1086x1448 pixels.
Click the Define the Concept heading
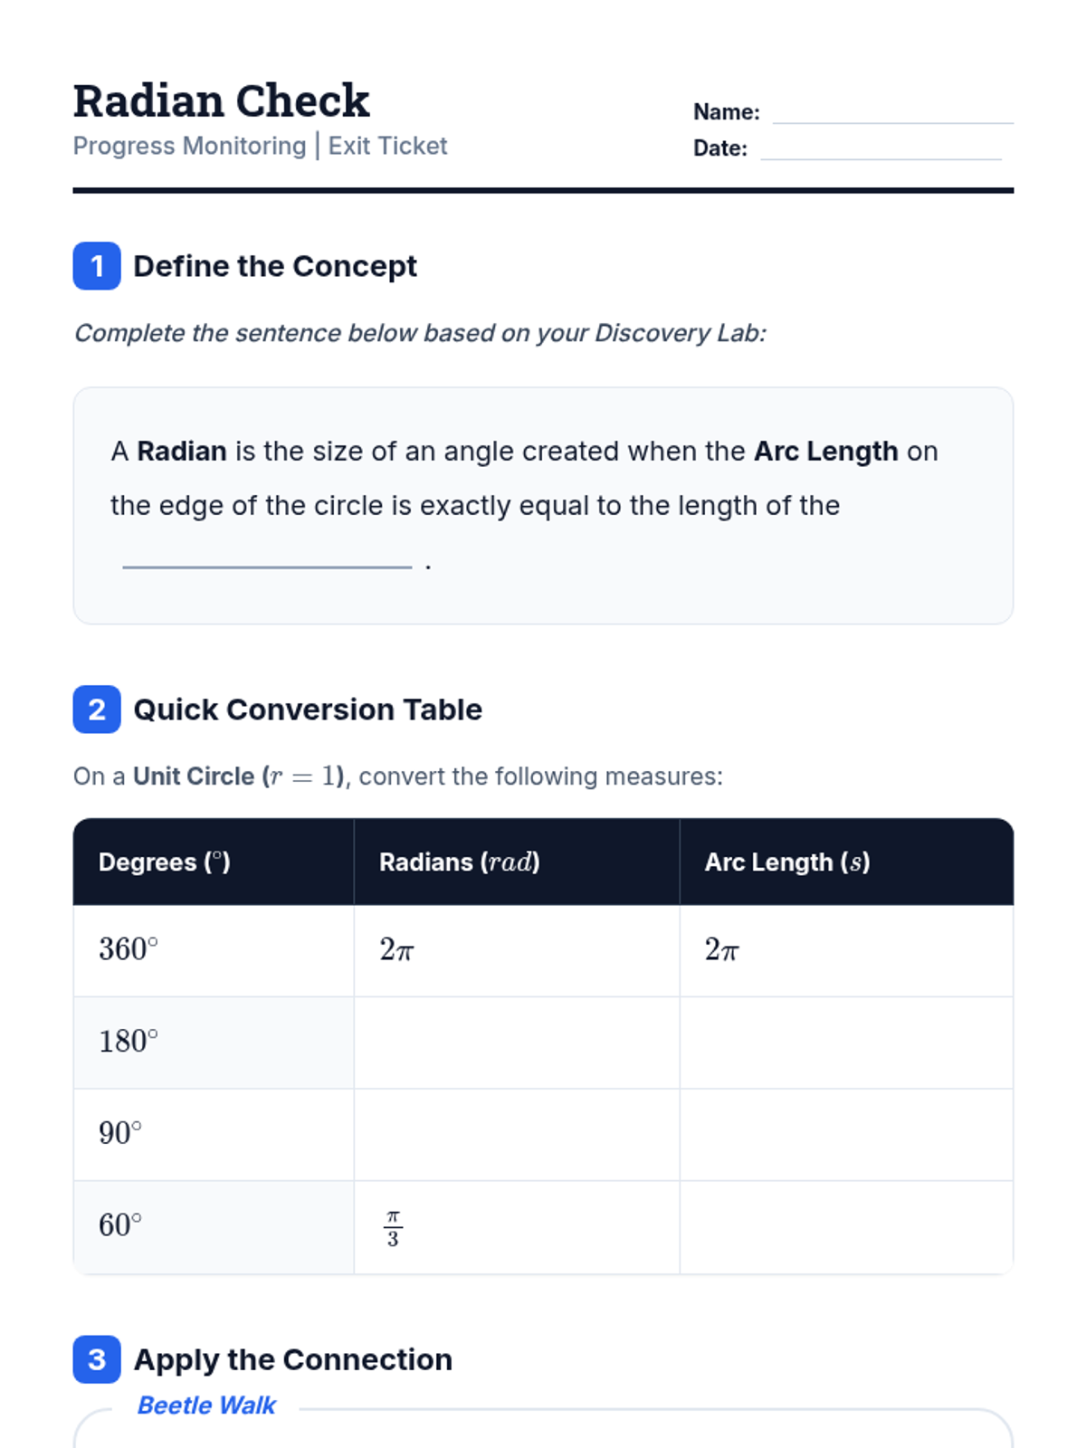(275, 266)
